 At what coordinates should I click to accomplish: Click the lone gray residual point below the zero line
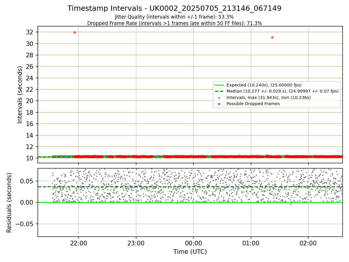tap(290, 204)
